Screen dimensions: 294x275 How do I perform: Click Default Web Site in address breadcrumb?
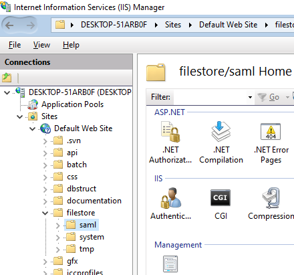[x=228, y=25]
